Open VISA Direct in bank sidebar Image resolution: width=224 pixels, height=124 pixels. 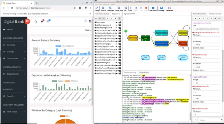pyautogui.click(x=14, y=112)
